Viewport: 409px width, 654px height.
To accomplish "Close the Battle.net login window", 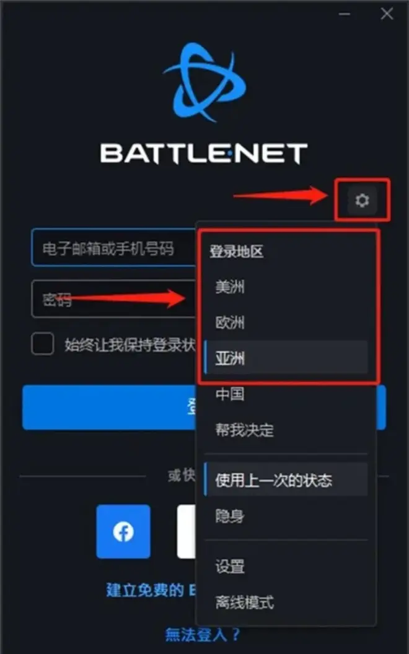I will (387, 14).
